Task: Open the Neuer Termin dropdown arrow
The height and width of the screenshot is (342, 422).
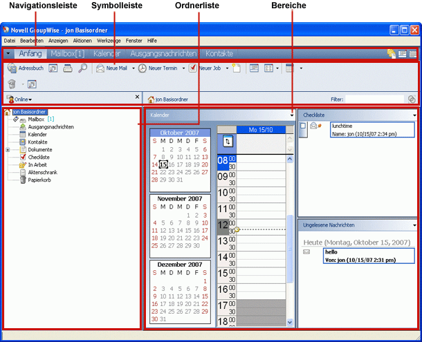Action: [x=183, y=68]
